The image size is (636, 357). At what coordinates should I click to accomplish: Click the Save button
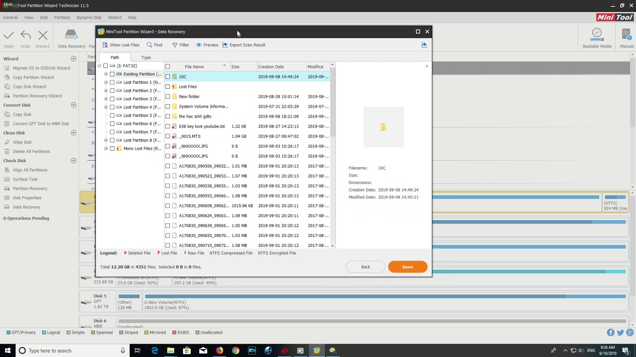(x=407, y=267)
